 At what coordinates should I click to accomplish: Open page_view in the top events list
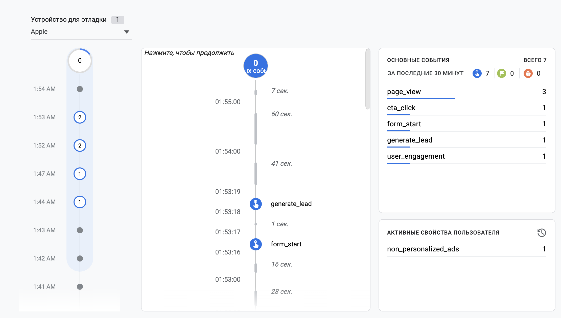point(466,92)
